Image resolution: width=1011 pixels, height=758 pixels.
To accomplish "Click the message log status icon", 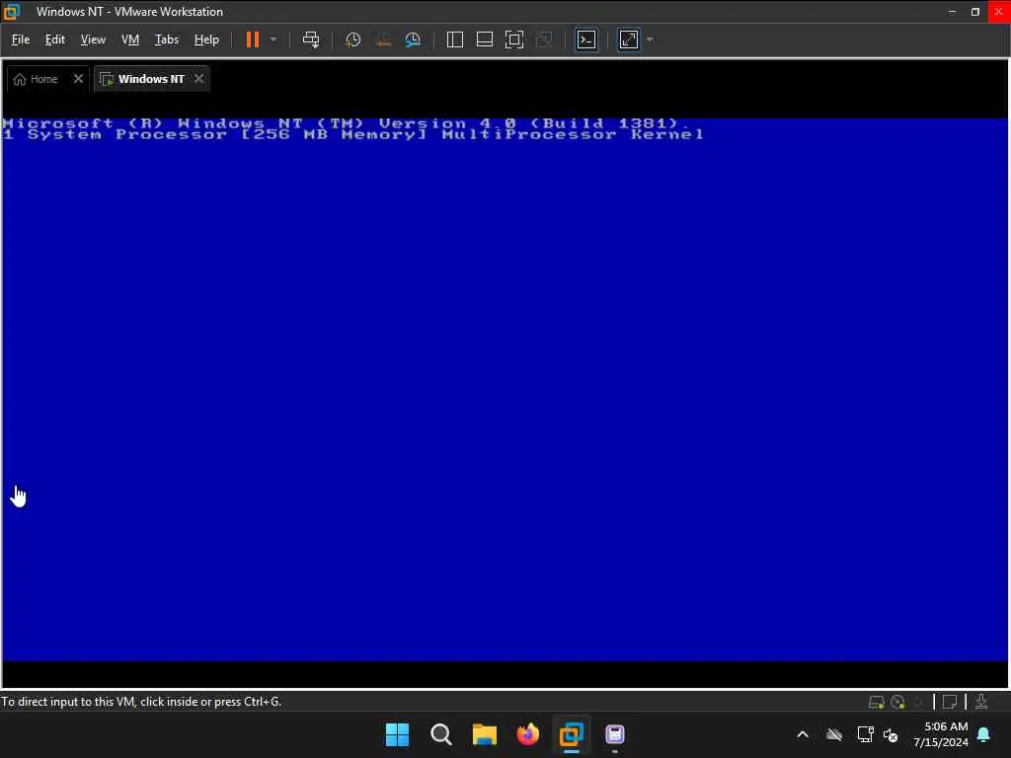I will pyautogui.click(x=949, y=702).
